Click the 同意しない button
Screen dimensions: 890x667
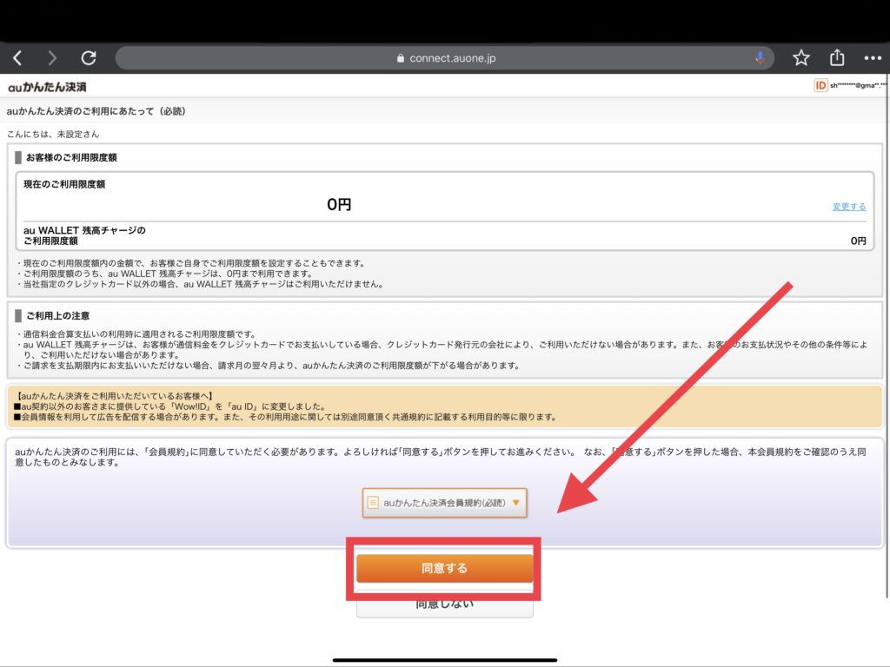pyautogui.click(x=444, y=604)
